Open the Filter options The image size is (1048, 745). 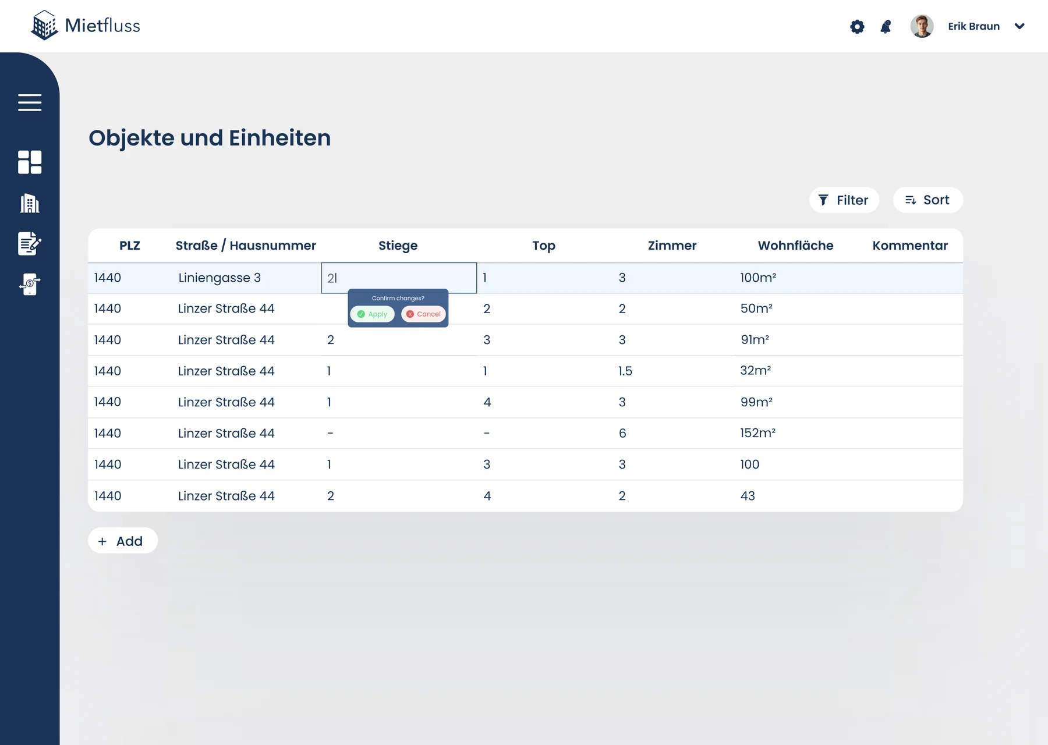[x=844, y=200]
